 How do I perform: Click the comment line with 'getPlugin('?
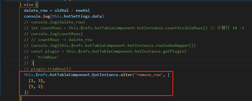105,51
